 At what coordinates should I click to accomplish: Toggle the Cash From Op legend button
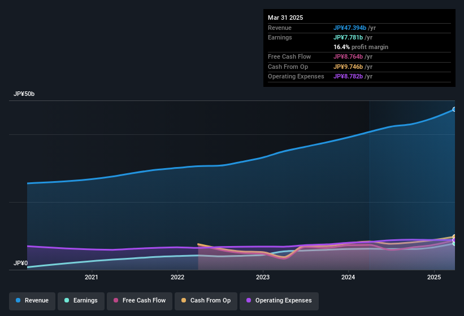tap(206, 301)
